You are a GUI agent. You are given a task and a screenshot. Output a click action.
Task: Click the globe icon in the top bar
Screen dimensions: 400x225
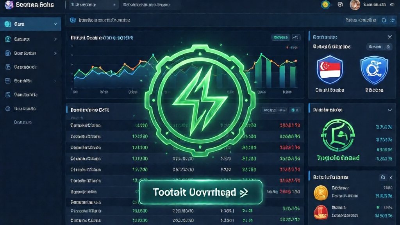coord(325,5)
